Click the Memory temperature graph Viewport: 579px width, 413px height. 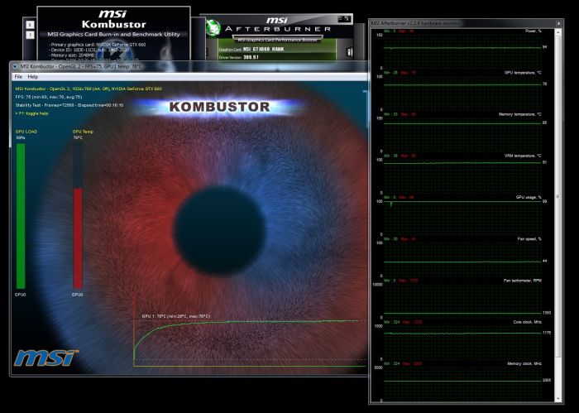(x=462, y=135)
